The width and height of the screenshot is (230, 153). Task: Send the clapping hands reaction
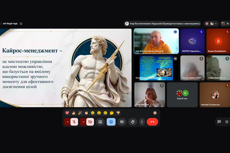coord(86,113)
